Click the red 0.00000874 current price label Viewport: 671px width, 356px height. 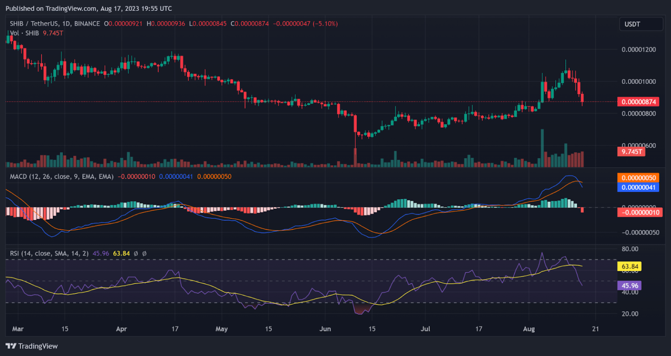[x=638, y=102]
